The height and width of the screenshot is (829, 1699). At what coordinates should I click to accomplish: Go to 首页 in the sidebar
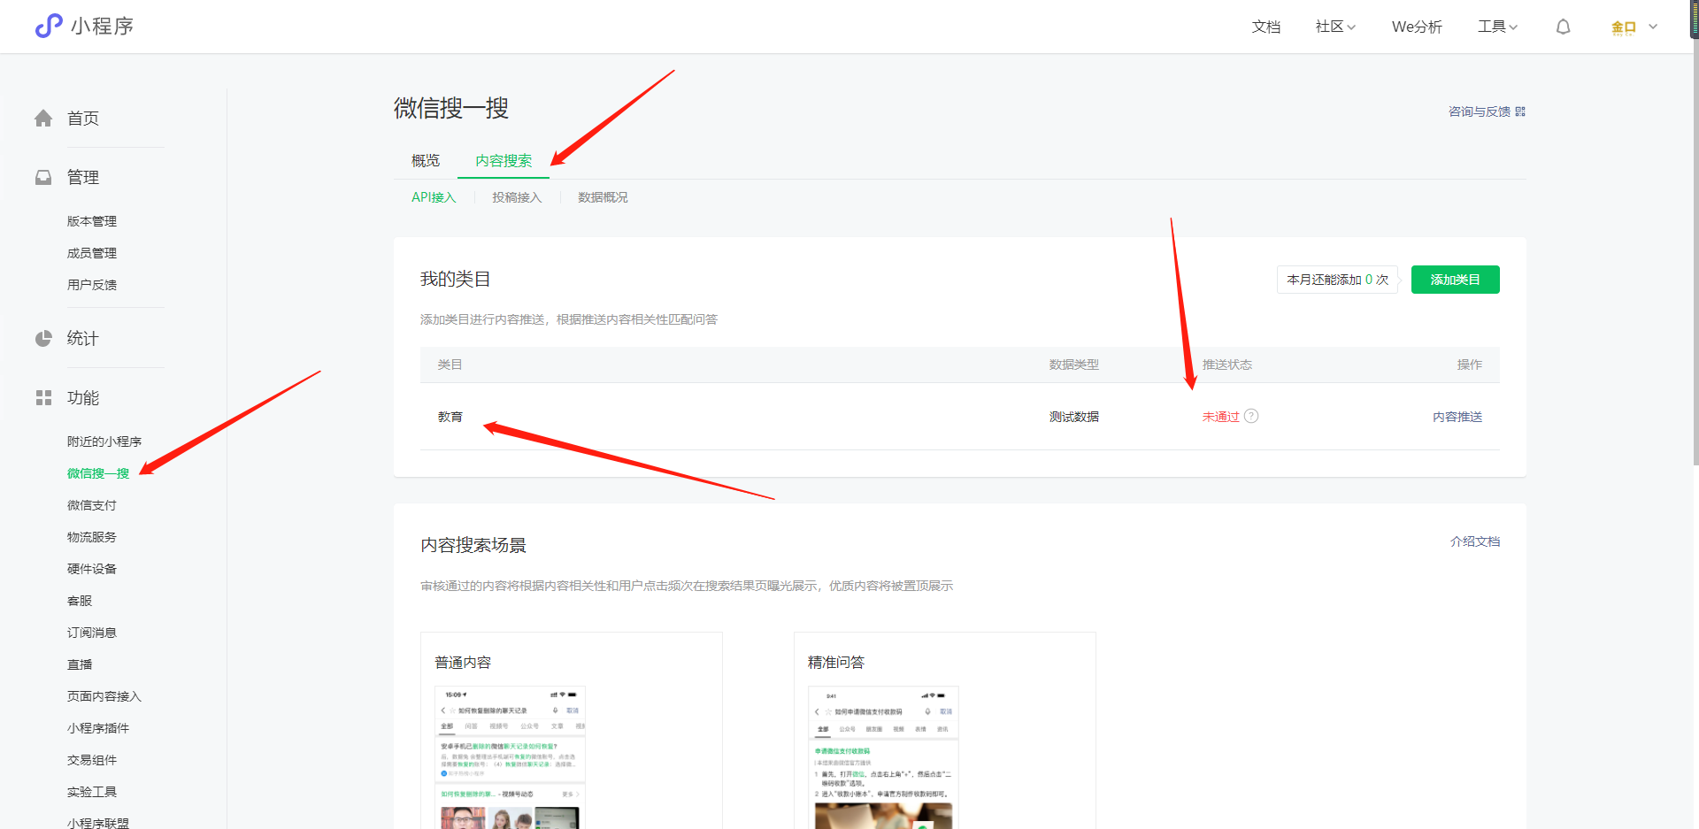tap(83, 119)
